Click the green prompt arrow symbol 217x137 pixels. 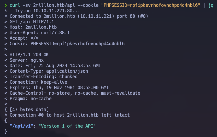(6, 5)
